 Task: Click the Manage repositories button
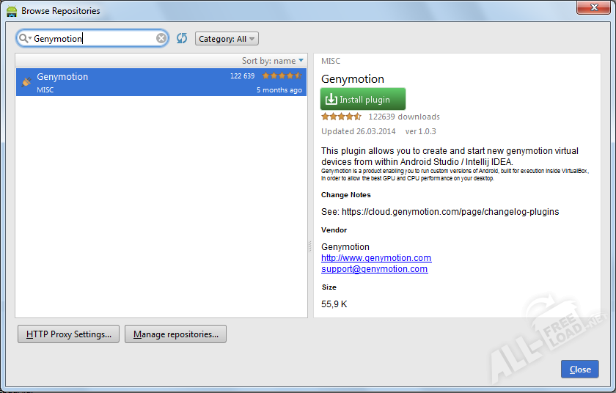coord(175,334)
